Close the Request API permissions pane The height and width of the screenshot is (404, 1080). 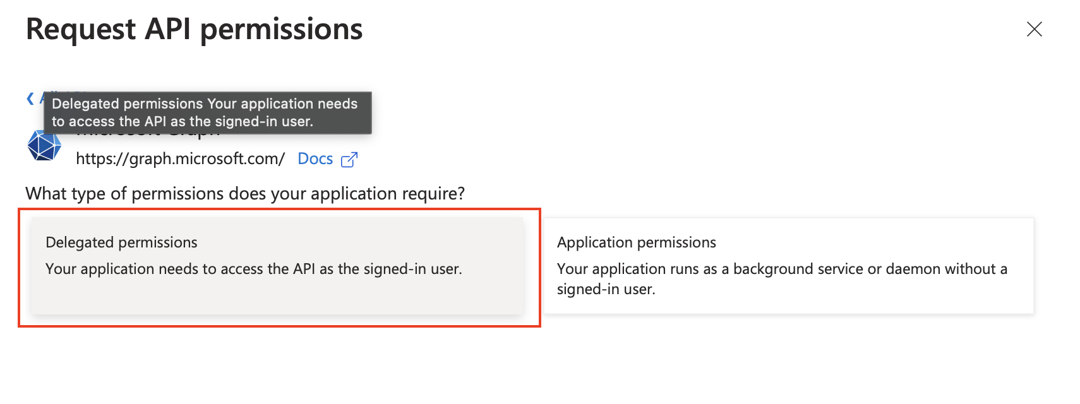coord(1034,29)
